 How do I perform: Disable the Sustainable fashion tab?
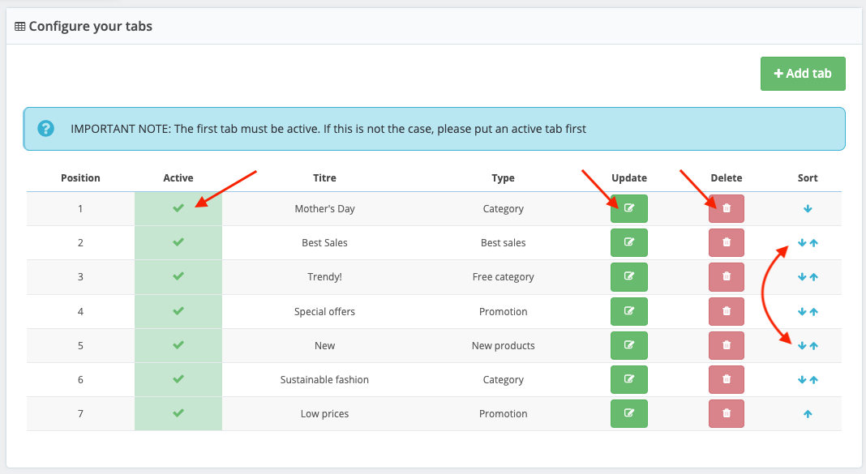click(178, 379)
